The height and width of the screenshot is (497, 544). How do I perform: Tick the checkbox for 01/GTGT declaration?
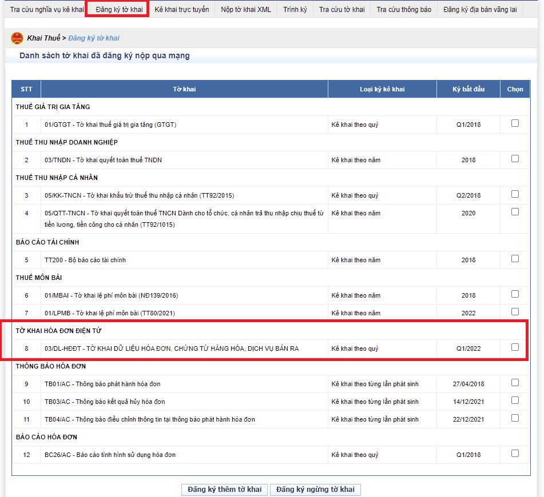coord(515,123)
